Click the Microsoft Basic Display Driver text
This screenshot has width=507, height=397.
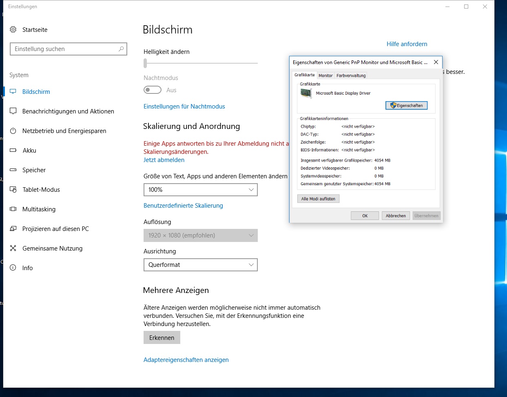[x=343, y=93]
